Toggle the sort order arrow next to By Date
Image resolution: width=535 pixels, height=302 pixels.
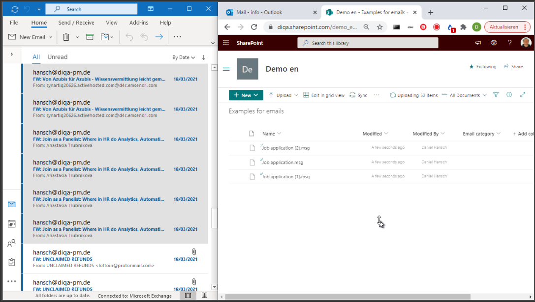[x=203, y=57]
